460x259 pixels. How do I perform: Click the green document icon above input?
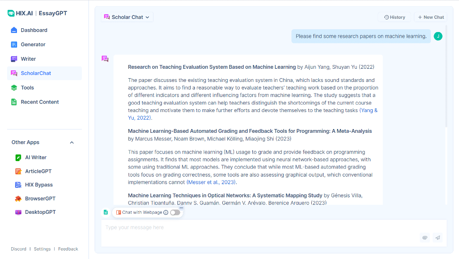[x=106, y=212]
